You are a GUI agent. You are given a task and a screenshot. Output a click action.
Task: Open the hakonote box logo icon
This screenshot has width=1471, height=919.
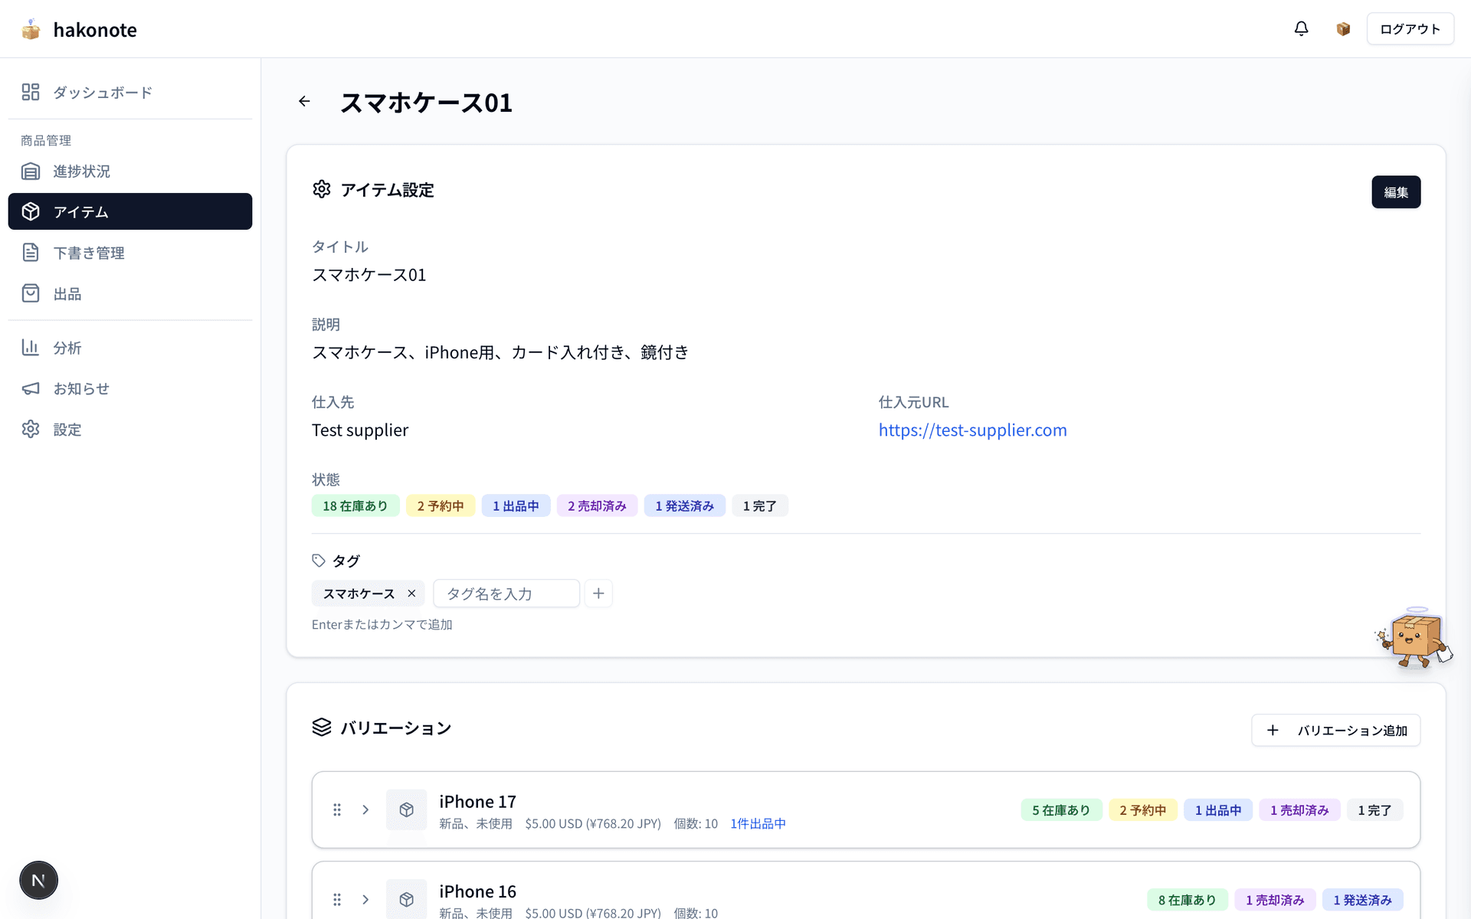coord(31,29)
